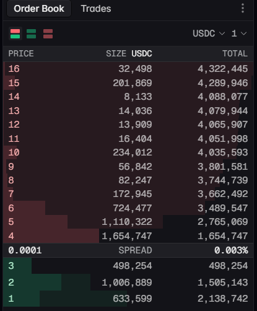Click total 4,065,907
Image resolution: width=257 pixels, height=311 pixels.
pyautogui.click(x=223, y=125)
